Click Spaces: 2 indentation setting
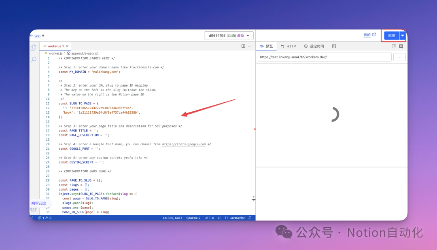 pos(193,218)
